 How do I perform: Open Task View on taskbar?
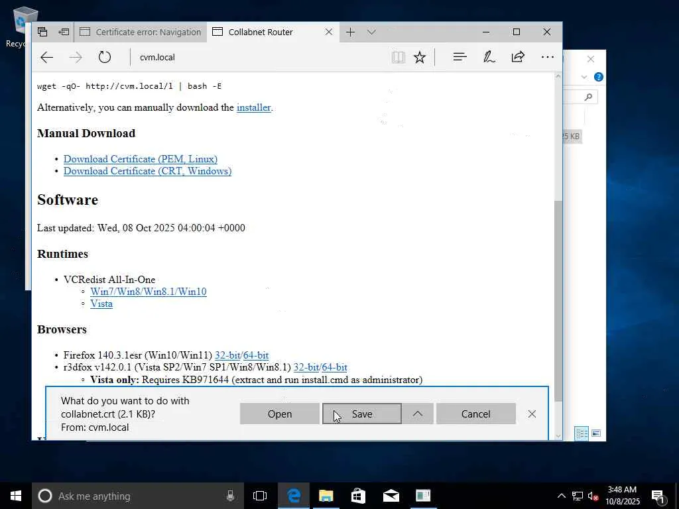point(260,496)
